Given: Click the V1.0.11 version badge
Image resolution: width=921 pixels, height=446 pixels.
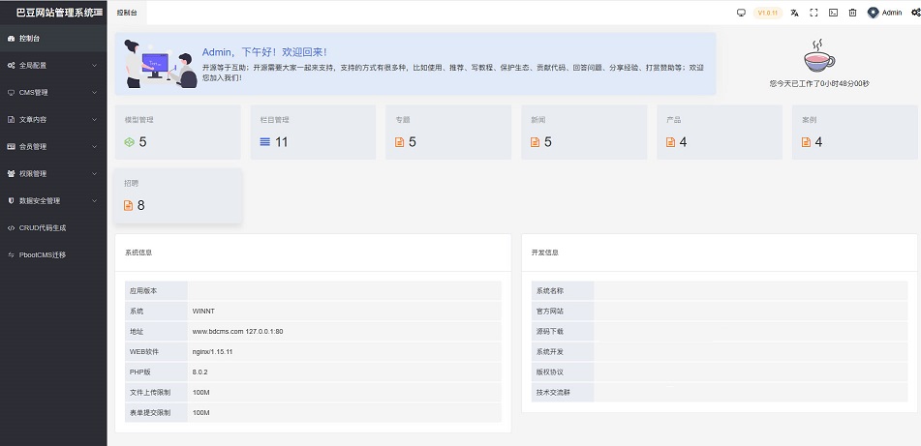Looking at the screenshot, I should [x=768, y=13].
